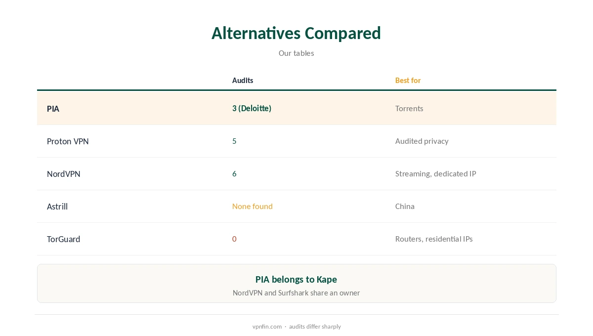The image size is (593, 336).
Task: Click the 'Streaming, dedicated IP' cell
Action: [435, 173]
